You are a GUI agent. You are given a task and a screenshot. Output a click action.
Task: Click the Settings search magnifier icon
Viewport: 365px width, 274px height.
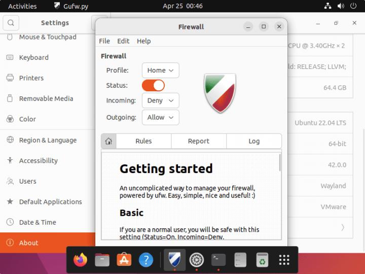pyautogui.click(x=11, y=23)
